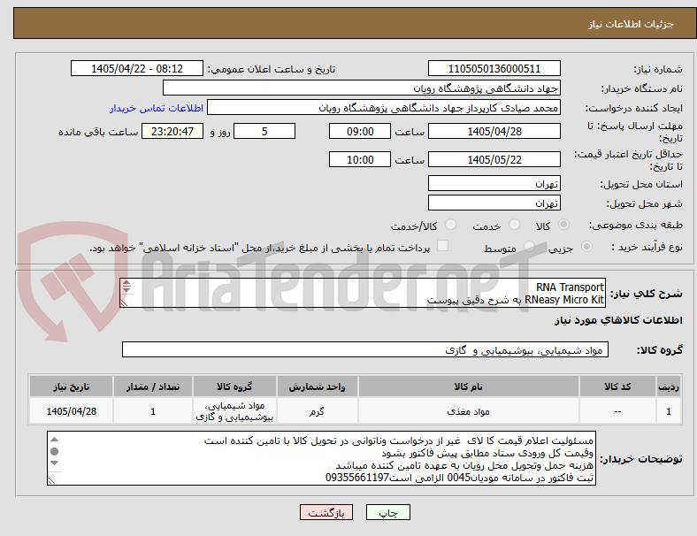
Task: Click the resize grip of the description textarea
Action: 125,302
